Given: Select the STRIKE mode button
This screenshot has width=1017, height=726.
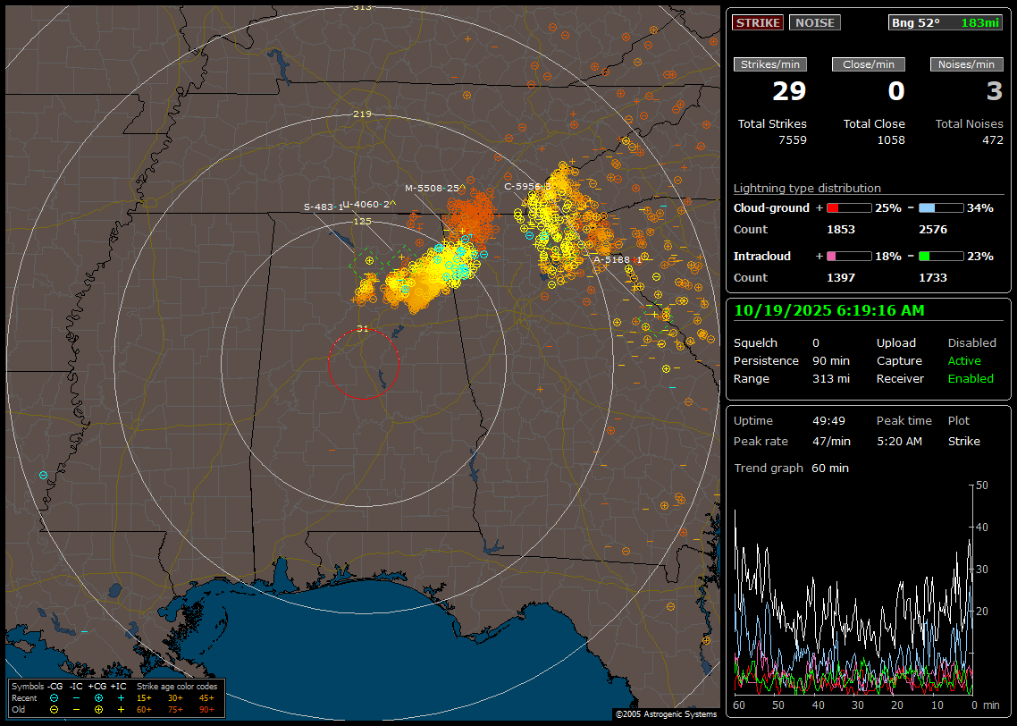Looking at the screenshot, I should (x=758, y=22).
